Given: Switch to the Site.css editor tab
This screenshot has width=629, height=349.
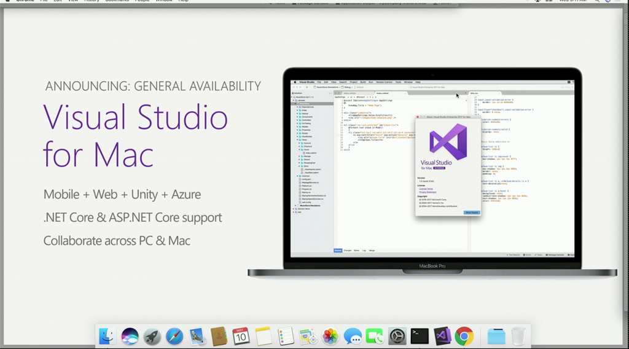Looking at the screenshot, I should point(474,93).
